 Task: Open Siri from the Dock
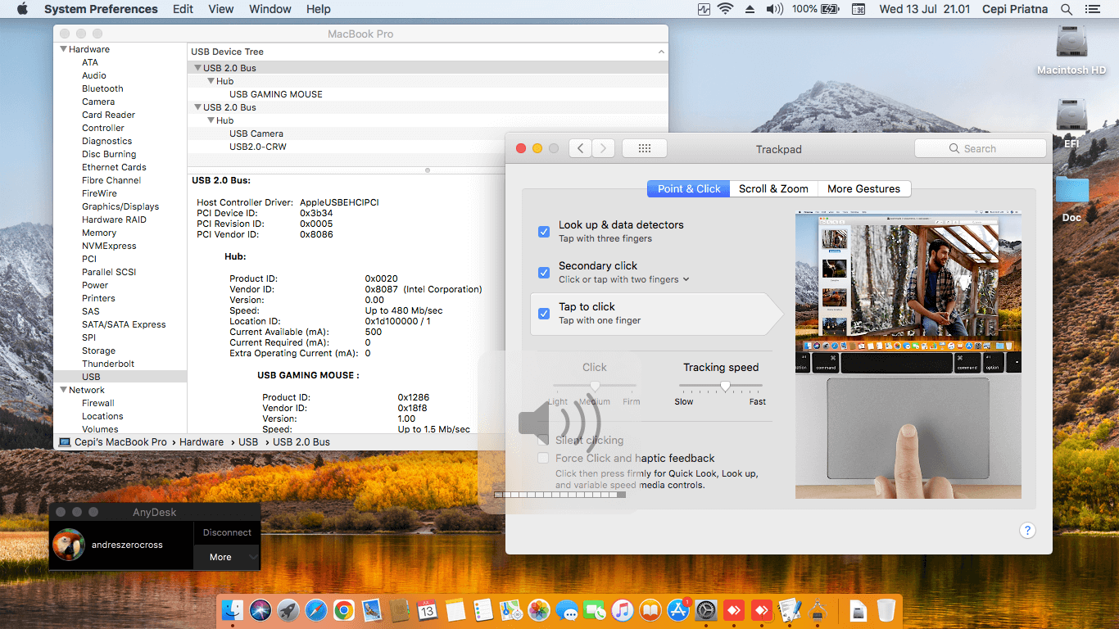260,610
